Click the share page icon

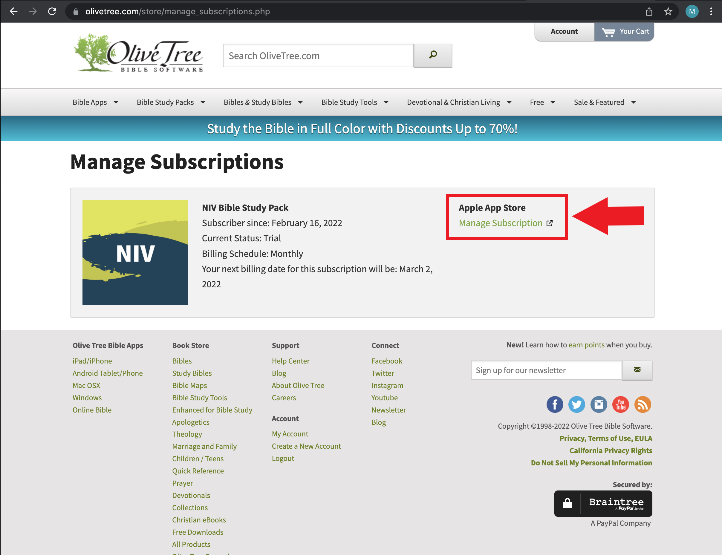pos(649,12)
